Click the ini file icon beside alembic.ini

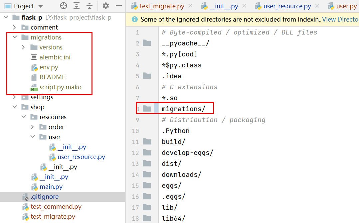coord(34,57)
